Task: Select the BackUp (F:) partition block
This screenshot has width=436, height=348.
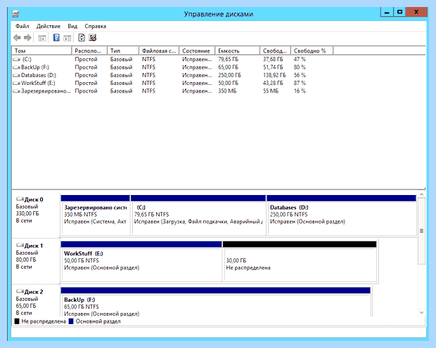Action: point(215,302)
